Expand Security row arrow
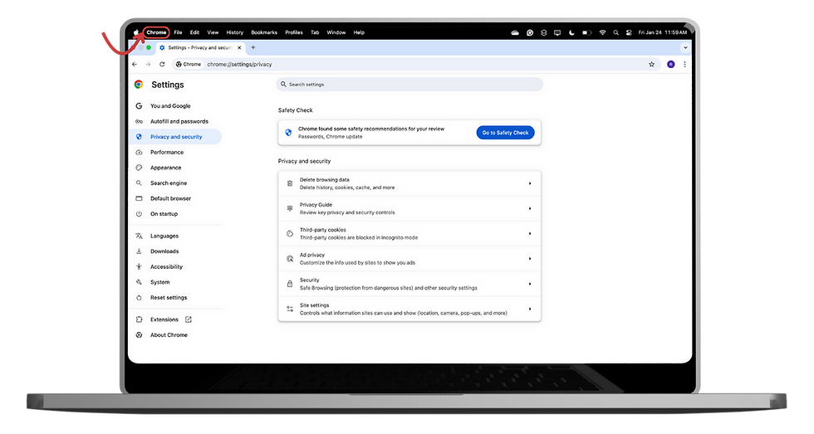Screen dimensions: 814x434 coord(530,284)
